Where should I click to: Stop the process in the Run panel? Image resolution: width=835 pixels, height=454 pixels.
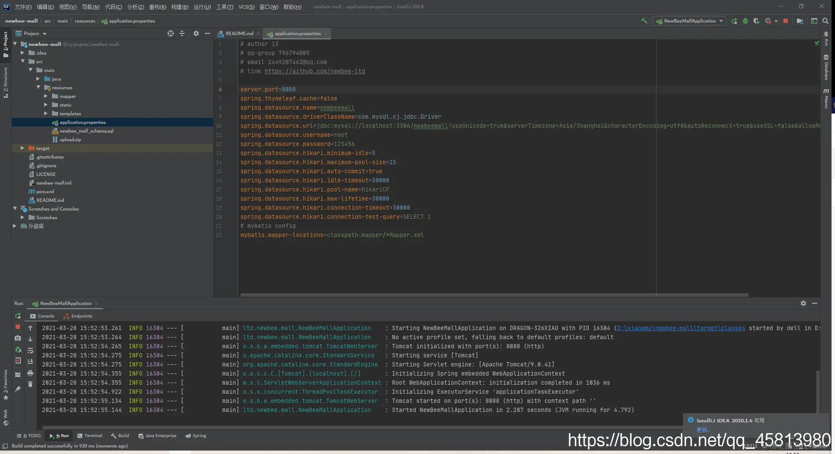(18, 327)
